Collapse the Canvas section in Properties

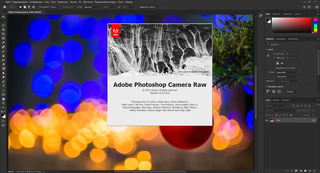pos(266,50)
